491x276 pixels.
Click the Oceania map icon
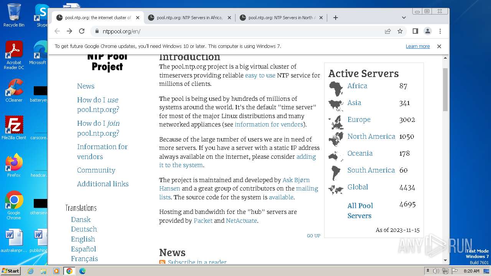point(336,156)
